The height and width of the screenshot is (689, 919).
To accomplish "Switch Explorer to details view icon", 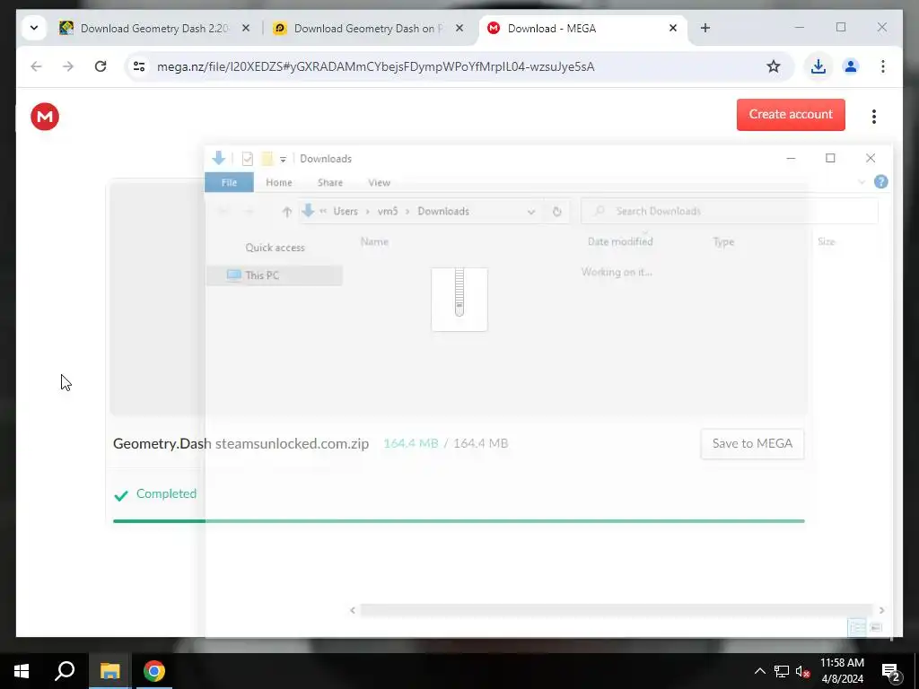I will (857, 627).
